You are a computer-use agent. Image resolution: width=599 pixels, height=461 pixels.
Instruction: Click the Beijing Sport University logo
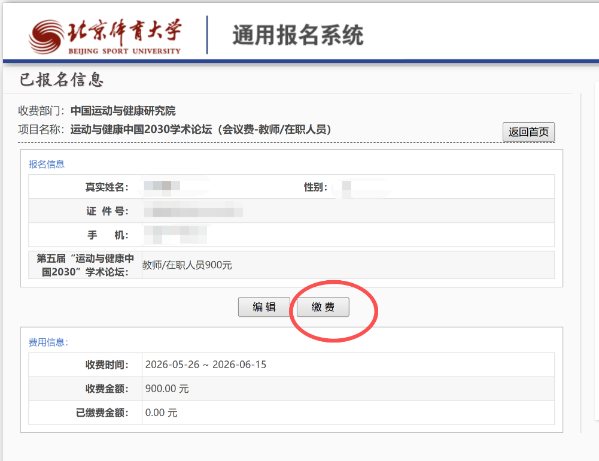(105, 37)
